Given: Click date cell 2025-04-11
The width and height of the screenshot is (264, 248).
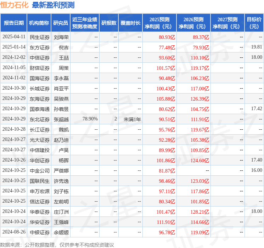Looking at the screenshot, I should click(14, 37).
